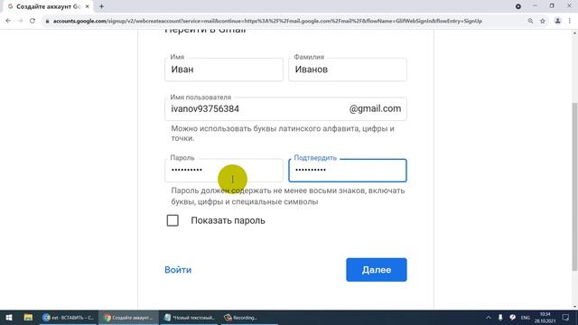This screenshot has height=325, width=578.
Task: Click the Фамилия field containing Иванов
Action: [348, 70]
